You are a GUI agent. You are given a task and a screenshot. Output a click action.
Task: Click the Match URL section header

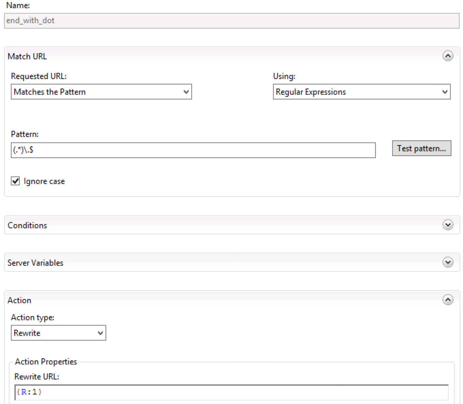click(27, 57)
